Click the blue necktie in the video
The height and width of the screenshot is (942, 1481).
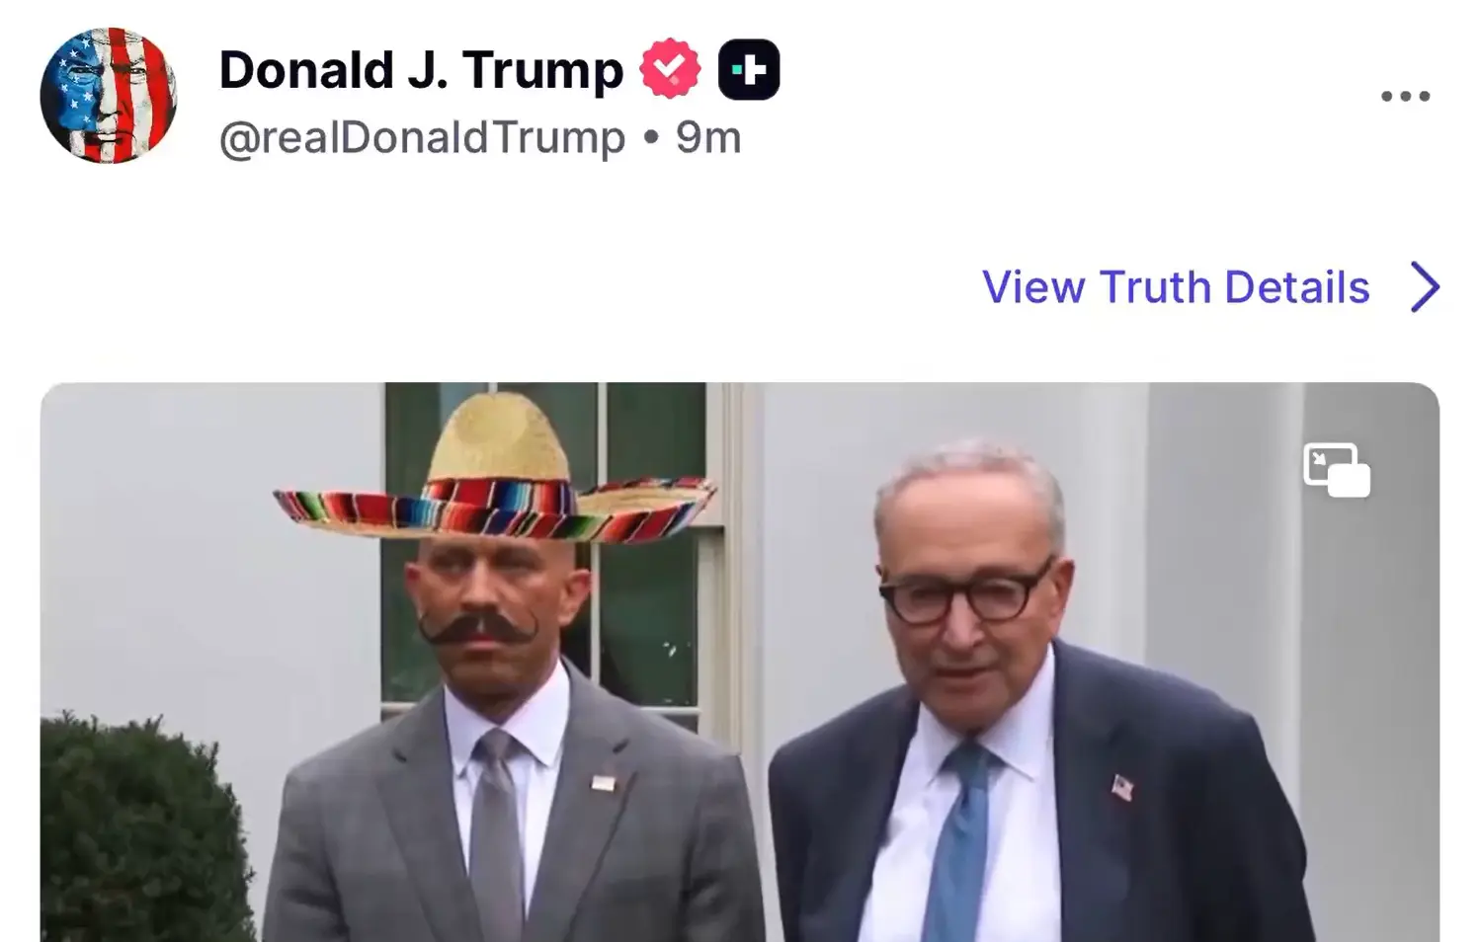pyautogui.click(x=958, y=839)
